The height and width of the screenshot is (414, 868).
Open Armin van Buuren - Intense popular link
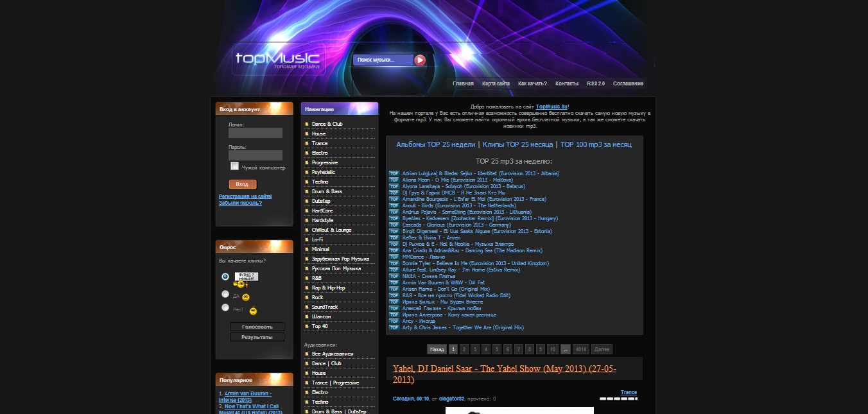coord(245,397)
